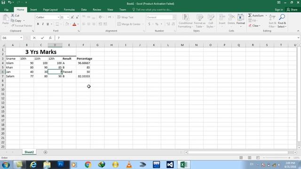
Task: Click the Share button
Action: [292, 9]
